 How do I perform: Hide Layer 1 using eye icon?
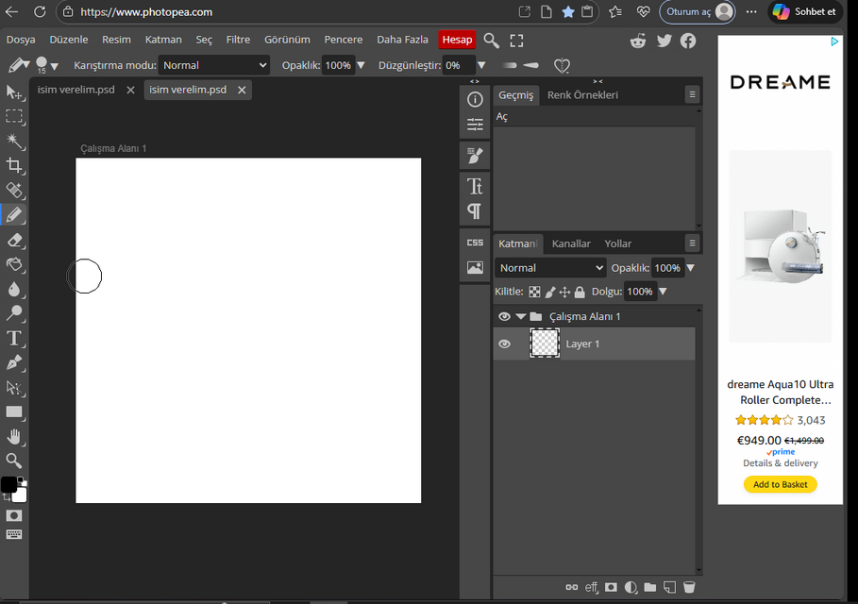[504, 344]
